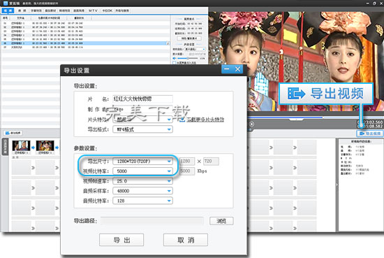Viewport: 384px width, 258px height.
Task: Switch to the 画面风格 tab
Action: coord(79,10)
